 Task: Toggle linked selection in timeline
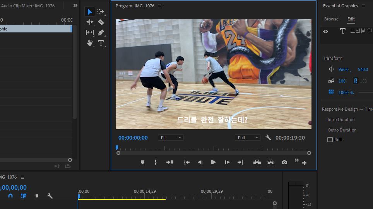coord(23,196)
